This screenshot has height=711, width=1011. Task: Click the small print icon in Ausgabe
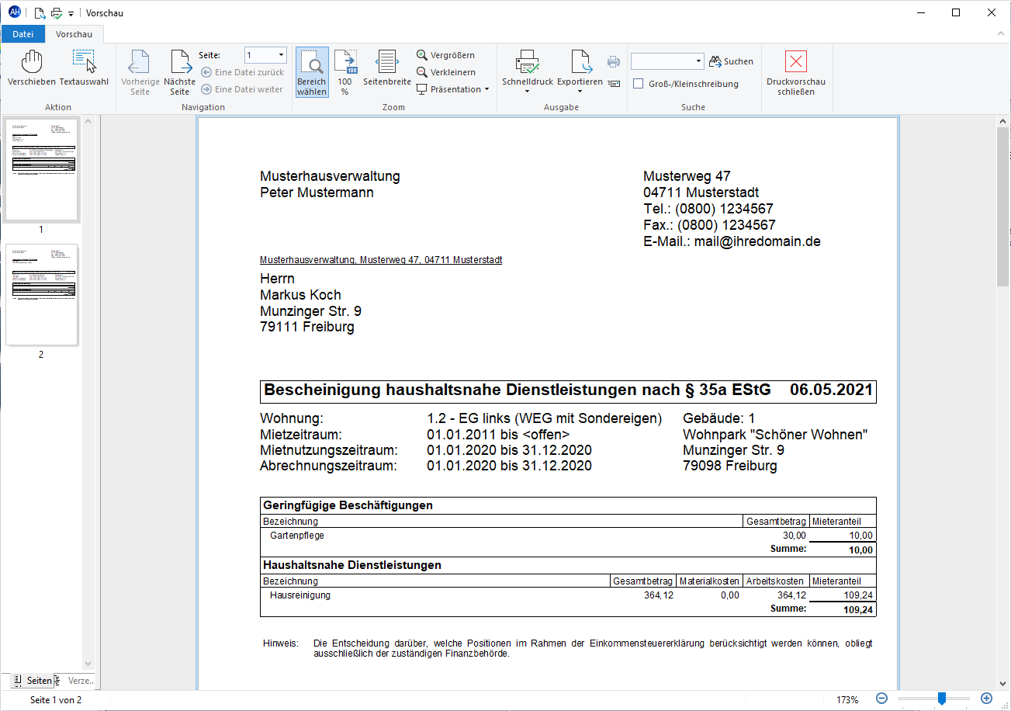(614, 62)
